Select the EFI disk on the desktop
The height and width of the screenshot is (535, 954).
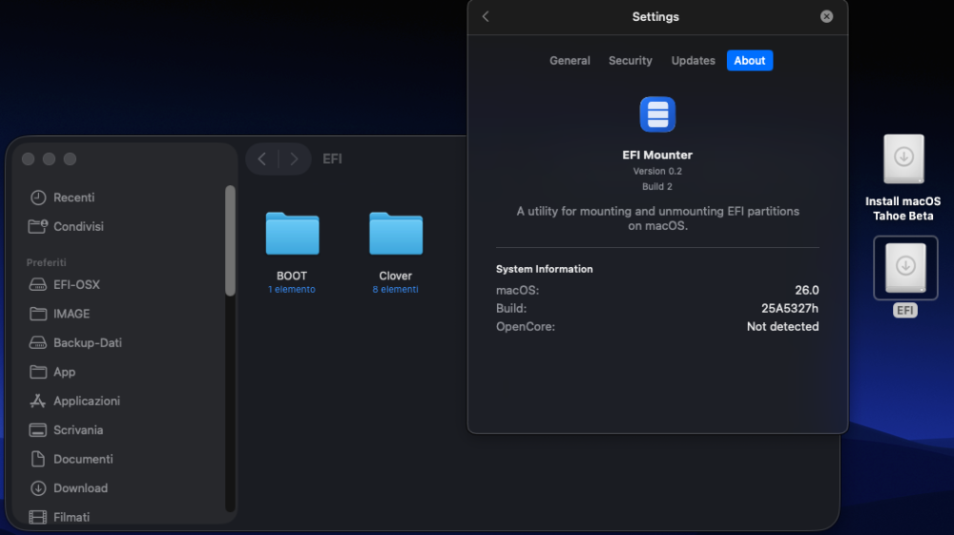coord(905,268)
